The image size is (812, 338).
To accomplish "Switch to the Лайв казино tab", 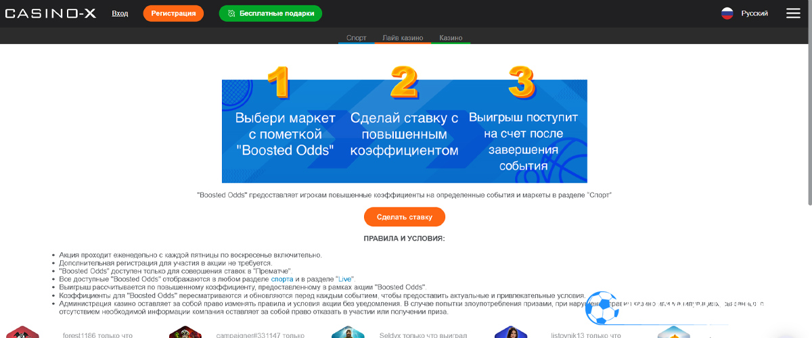I will (x=403, y=38).
